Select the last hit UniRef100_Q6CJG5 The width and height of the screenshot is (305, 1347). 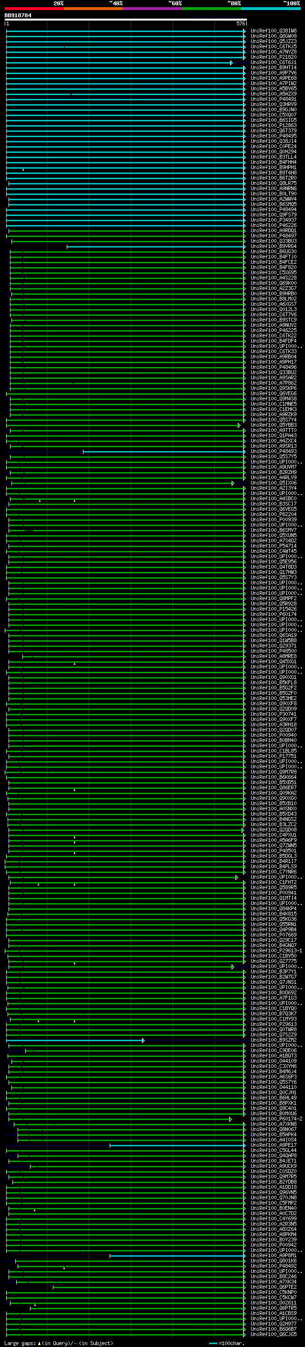[x=274, y=1335]
